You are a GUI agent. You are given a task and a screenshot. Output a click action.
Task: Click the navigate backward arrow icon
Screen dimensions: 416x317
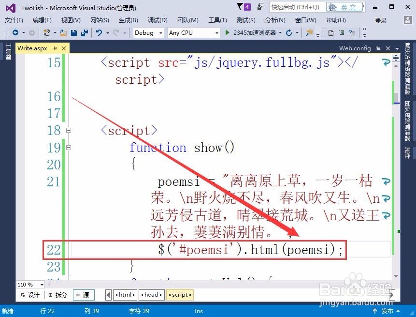[x=15, y=33]
